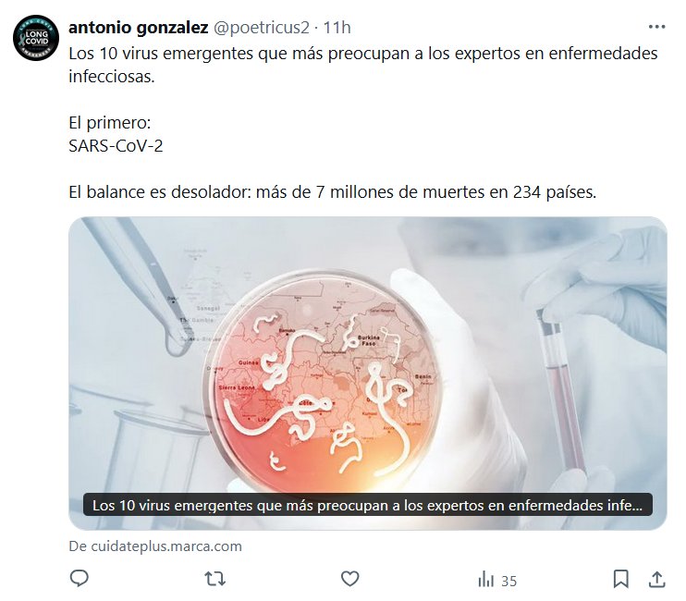
Task: Open the 11h timestamp link
Action: [337, 28]
